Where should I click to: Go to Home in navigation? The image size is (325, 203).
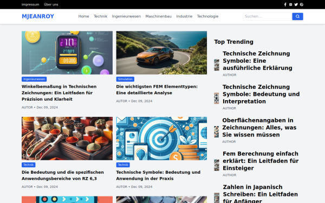(83, 16)
